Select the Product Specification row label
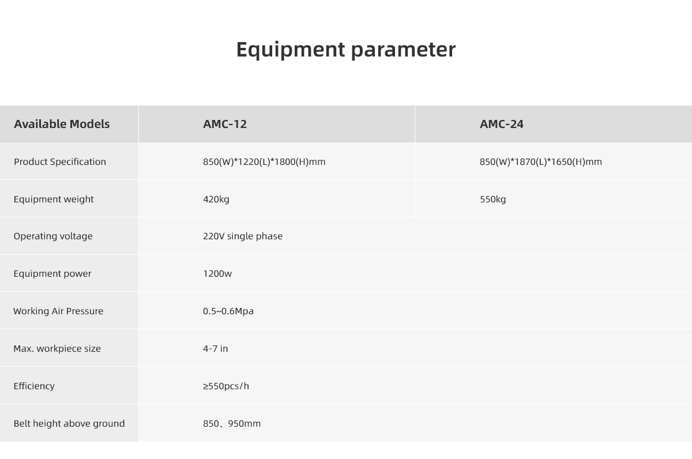Viewport: 692px width, 459px height. pyautogui.click(x=60, y=161)
